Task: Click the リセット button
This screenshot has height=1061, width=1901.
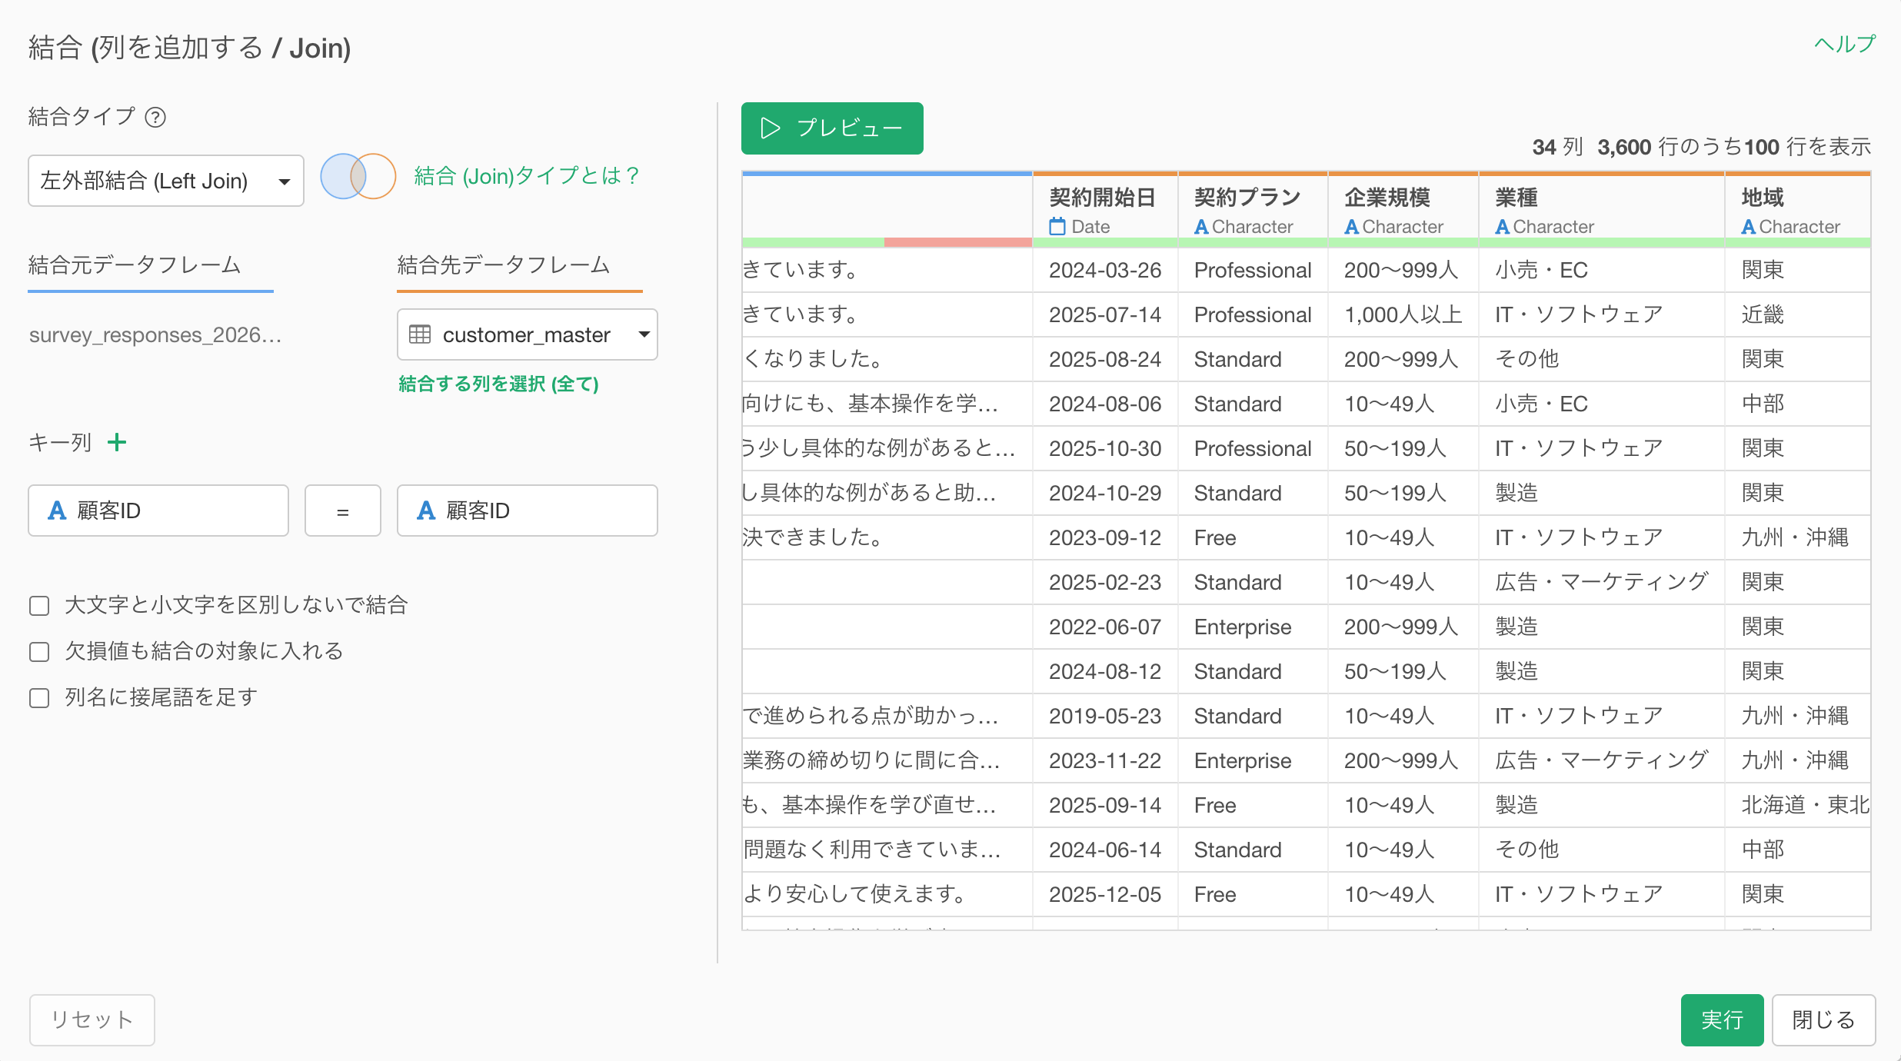Action: (92, 1020)
